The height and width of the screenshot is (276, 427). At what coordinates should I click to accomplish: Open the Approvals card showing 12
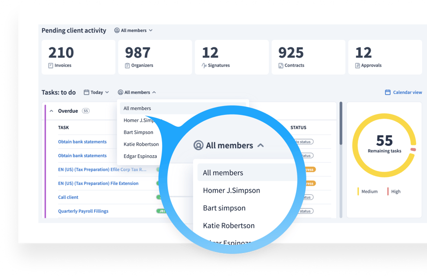click(x=385, y=57)
